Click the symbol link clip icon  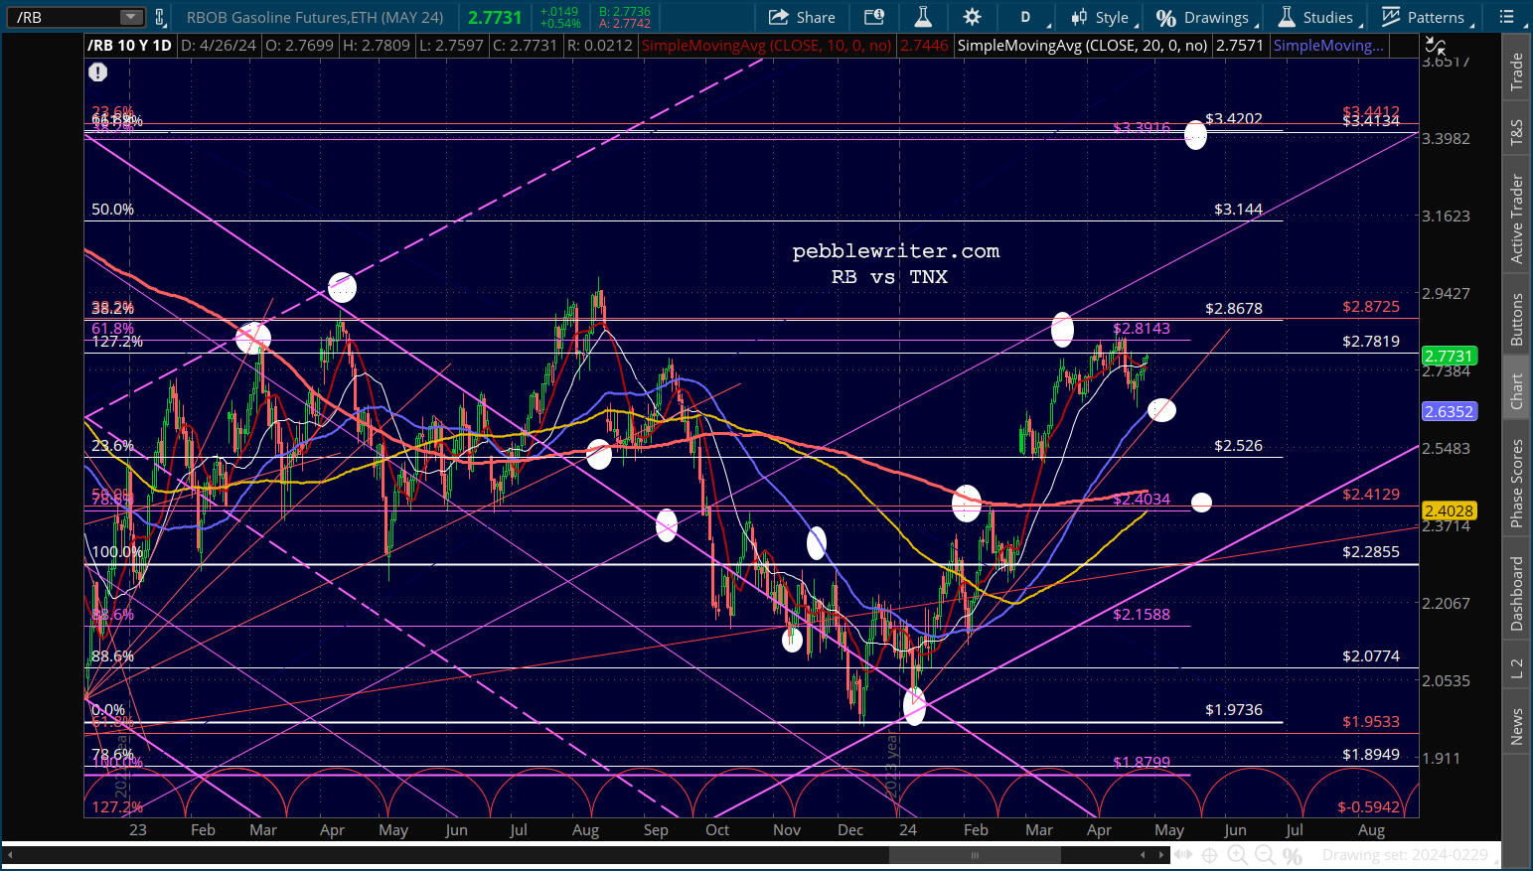pyautogui.click(x=160, y=17)
